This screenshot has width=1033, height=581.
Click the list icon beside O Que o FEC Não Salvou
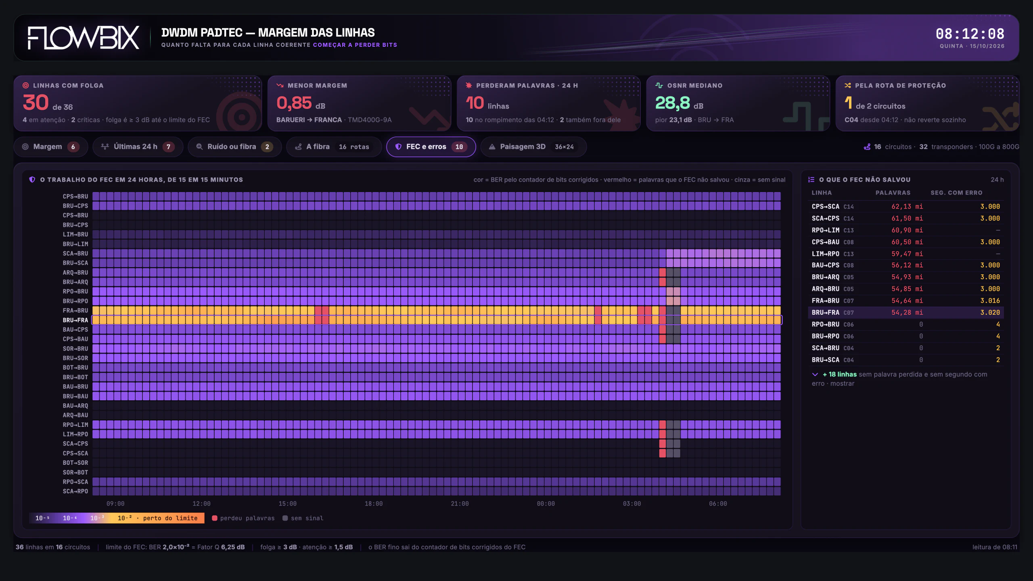pyautogui.click(x=811, y=180)
